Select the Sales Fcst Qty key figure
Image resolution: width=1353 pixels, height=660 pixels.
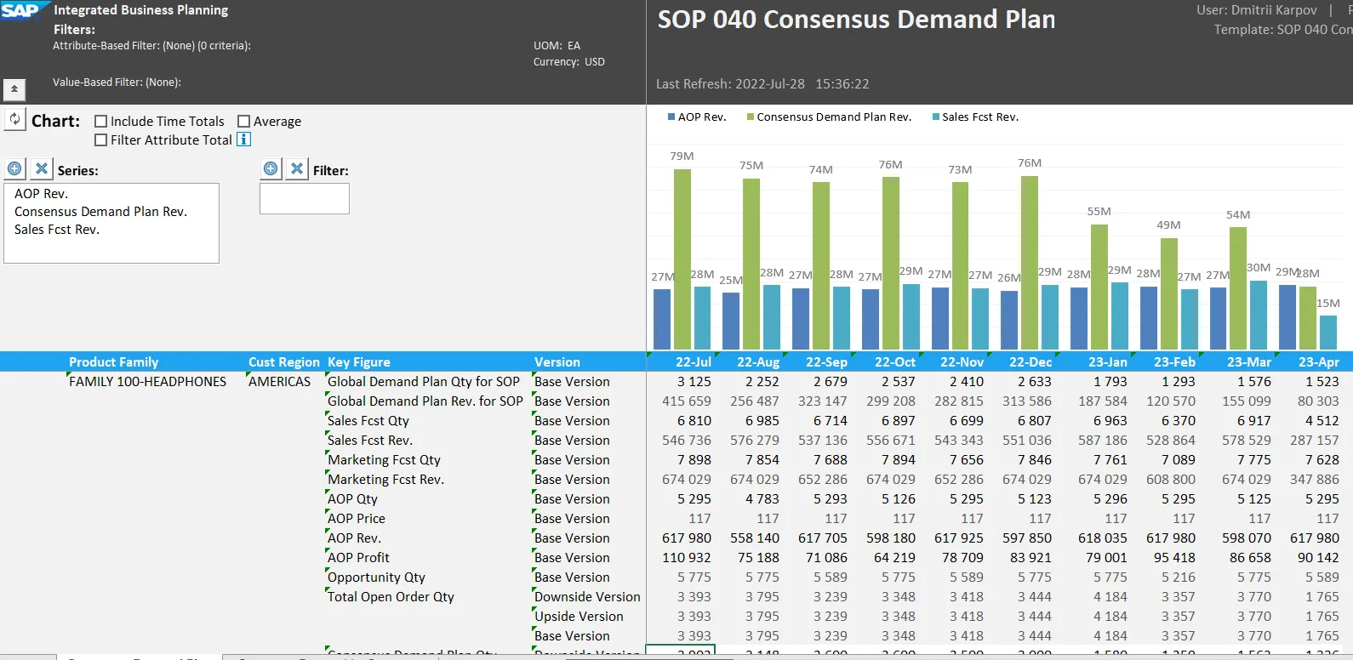click(x=368, y=421)
